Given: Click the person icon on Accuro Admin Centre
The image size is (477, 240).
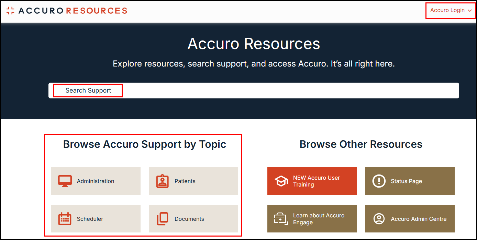Looking at the screenshot, I should [x=379, y=219].
